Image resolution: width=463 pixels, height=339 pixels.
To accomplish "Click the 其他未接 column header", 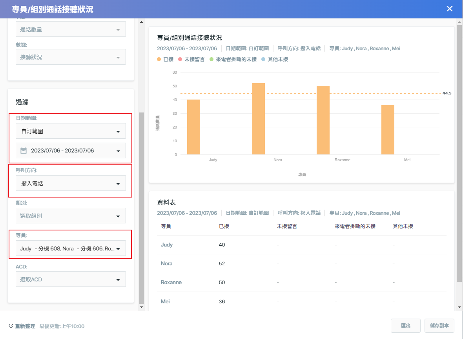I will click(x=403, y=226).
